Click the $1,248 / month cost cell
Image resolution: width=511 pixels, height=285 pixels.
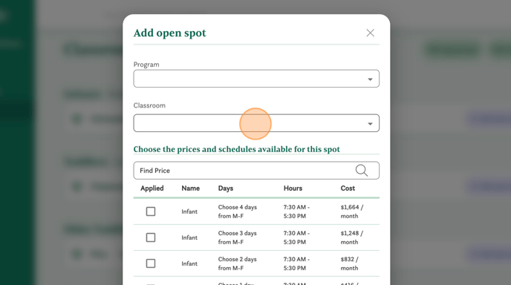pyautogui.click(x=351, y=237)
